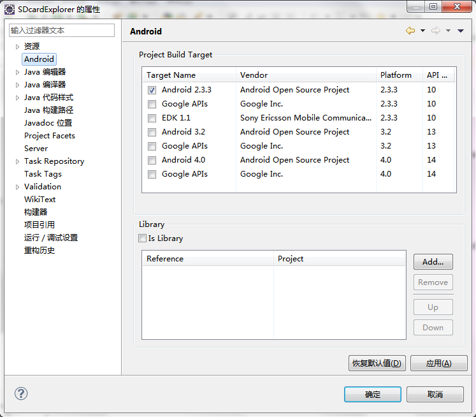Click the Up button

(433, 307)
